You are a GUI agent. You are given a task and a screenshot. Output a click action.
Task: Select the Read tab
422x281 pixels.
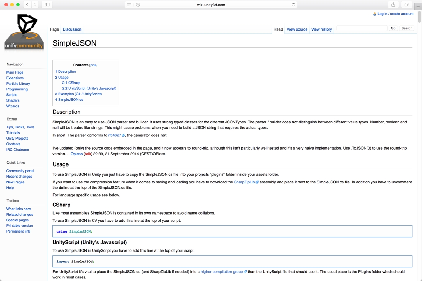[x=278, y=29]
